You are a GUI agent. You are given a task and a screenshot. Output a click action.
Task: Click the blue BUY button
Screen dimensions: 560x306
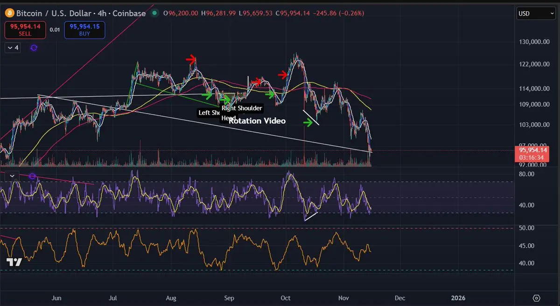pos(84,30)
